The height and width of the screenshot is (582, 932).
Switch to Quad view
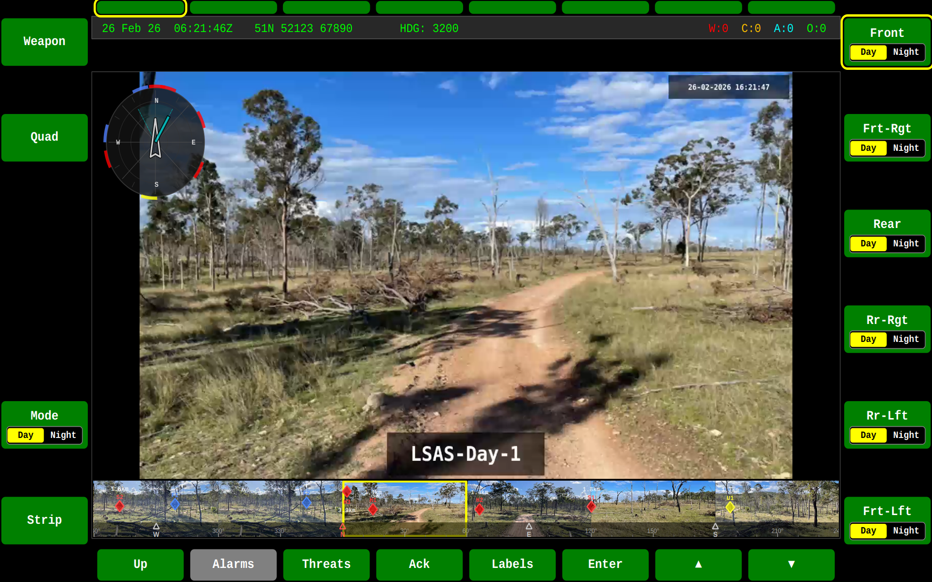pos(45,137)
